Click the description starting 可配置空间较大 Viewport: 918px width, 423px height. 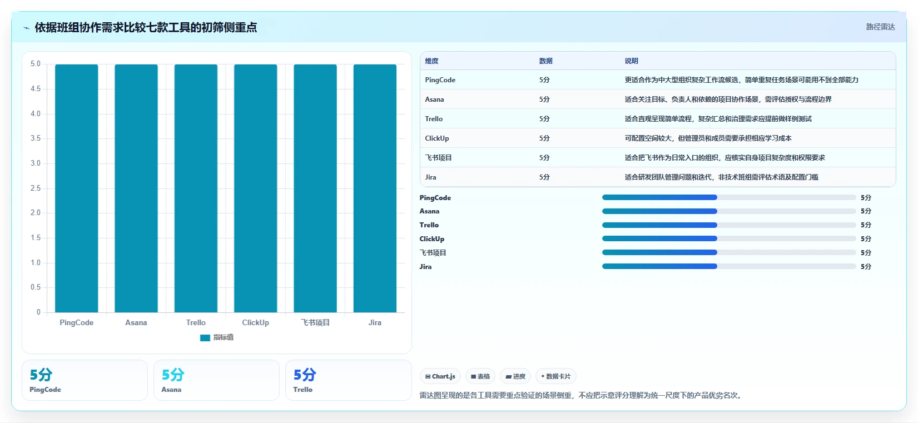click(x=708, y=138)
